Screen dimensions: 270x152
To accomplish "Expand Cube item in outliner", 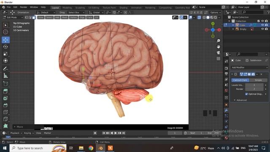I will click(233, 25).
